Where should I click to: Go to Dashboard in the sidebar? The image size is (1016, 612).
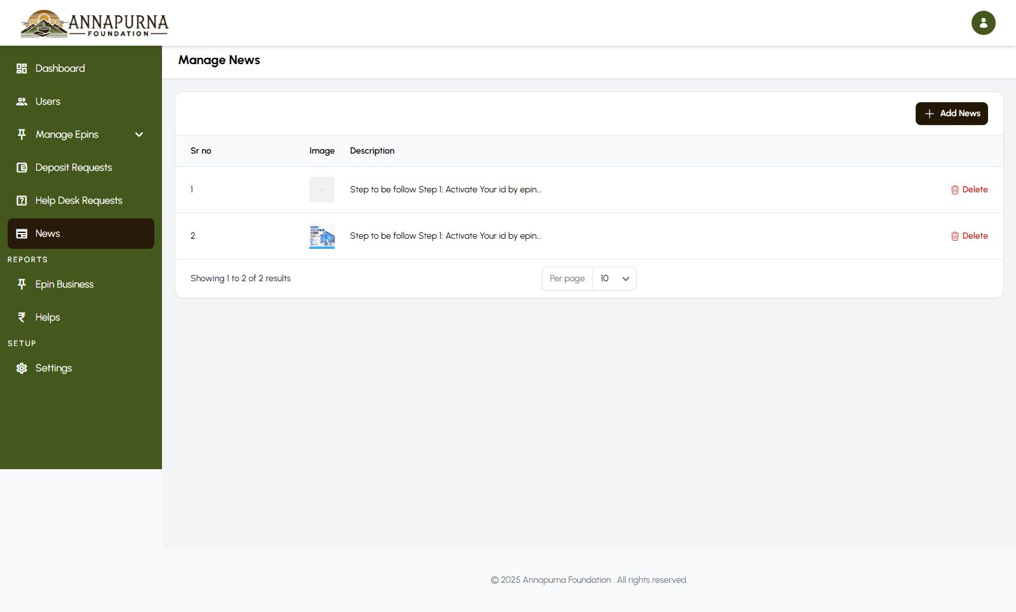coord(81,69)
